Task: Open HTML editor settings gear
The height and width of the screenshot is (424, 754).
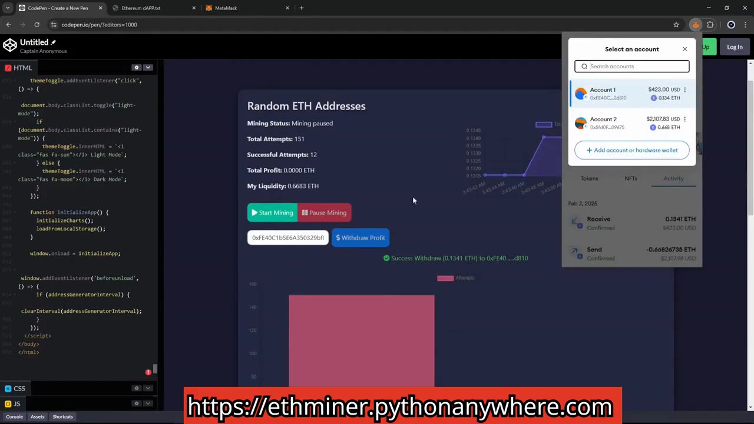Action: [x=136, y=68]
